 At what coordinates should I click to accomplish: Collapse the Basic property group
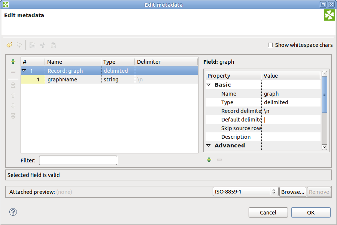coord(208,85)
